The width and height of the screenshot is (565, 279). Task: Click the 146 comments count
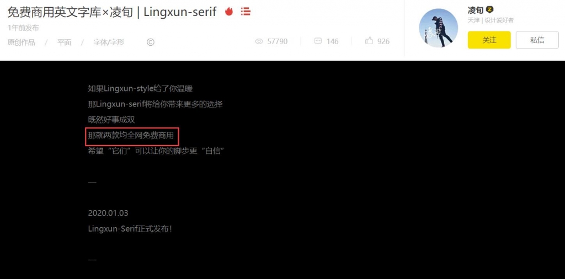coord(333,41)
